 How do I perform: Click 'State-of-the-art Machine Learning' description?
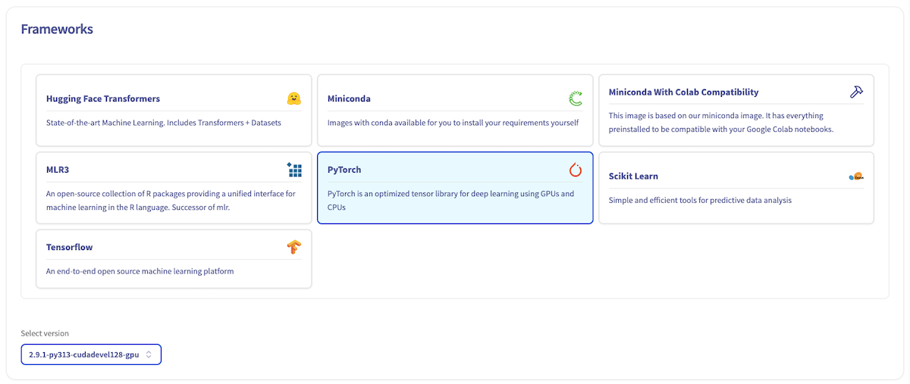tap(164, 122)
